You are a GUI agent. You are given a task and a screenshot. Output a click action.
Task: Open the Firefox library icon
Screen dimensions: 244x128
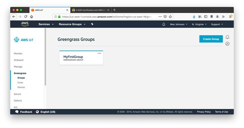coord(200,17)
